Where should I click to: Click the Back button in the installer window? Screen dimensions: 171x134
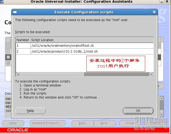[x=82, y=123]
